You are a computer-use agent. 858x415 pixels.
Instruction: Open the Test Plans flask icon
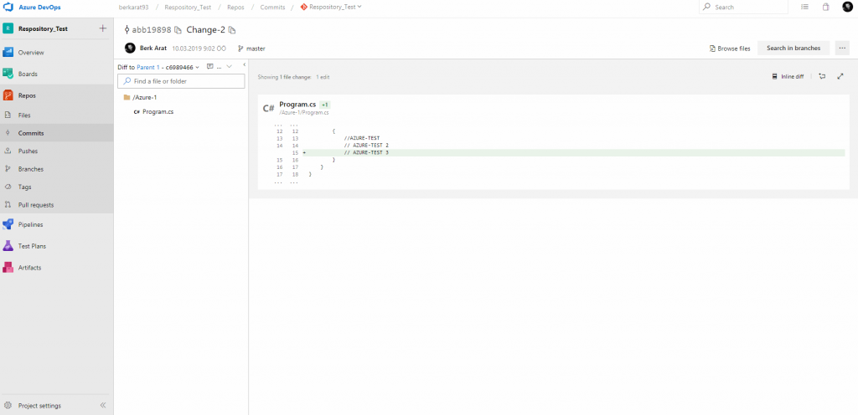tap(8, 246)
